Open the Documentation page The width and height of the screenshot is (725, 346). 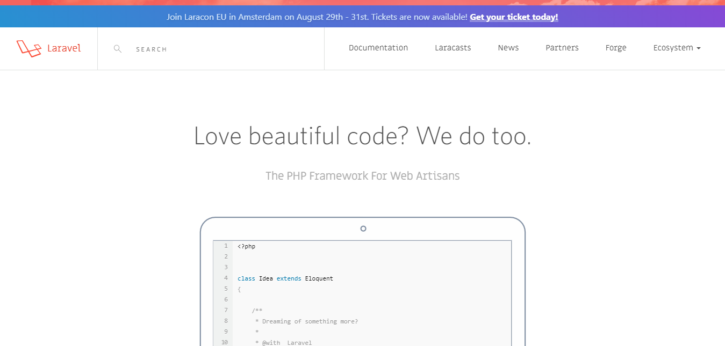[x=378, y=48]
